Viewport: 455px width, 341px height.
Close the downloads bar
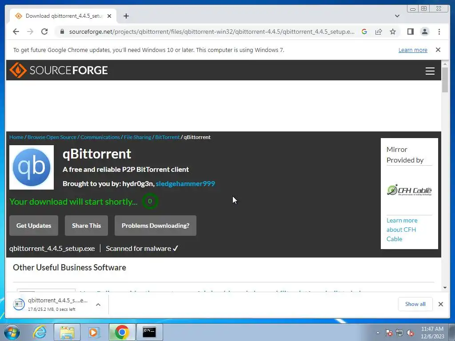click(x=440, y=304)
